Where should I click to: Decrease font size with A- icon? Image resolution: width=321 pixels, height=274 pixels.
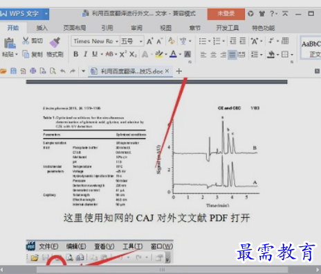(160, 41)
